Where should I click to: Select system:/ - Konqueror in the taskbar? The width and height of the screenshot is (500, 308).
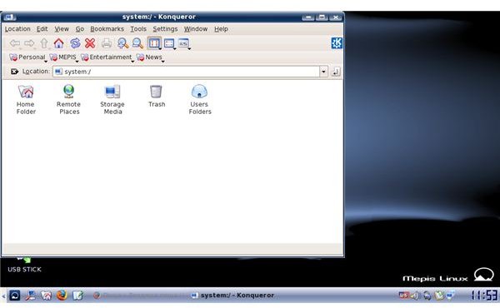tap(232, 296)
